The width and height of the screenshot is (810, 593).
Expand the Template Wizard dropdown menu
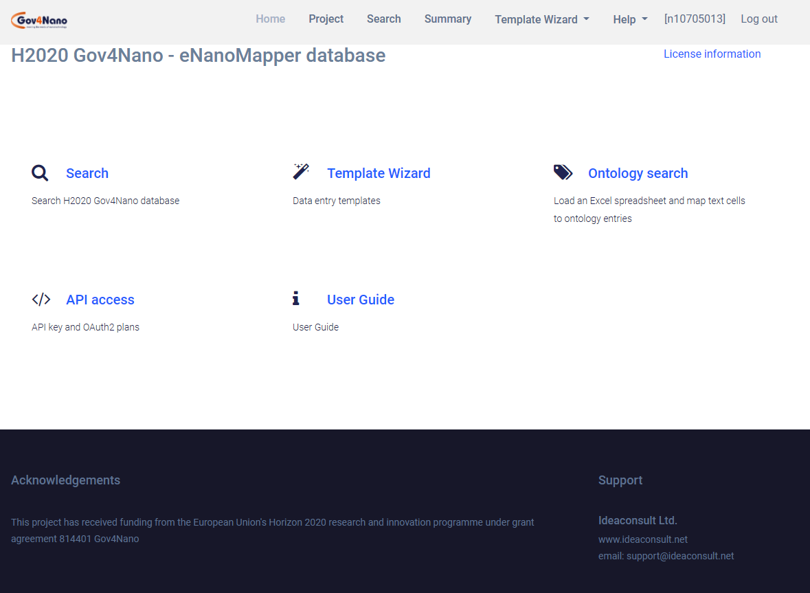[x=541, y=19]
